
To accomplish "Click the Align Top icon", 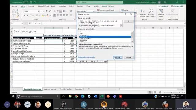I will point(55,11).
